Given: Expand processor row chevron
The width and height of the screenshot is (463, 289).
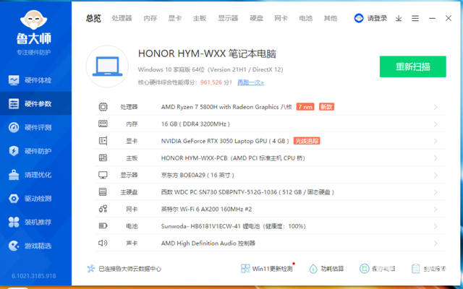Looking at the screenshot, I should coord(436,107).
